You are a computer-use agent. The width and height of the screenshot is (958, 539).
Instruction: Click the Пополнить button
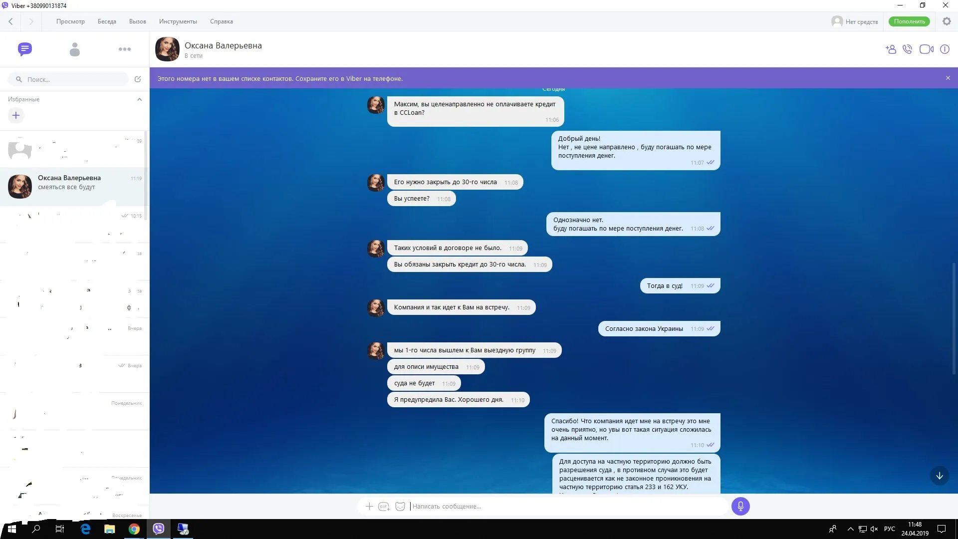(x=909, y=21)
